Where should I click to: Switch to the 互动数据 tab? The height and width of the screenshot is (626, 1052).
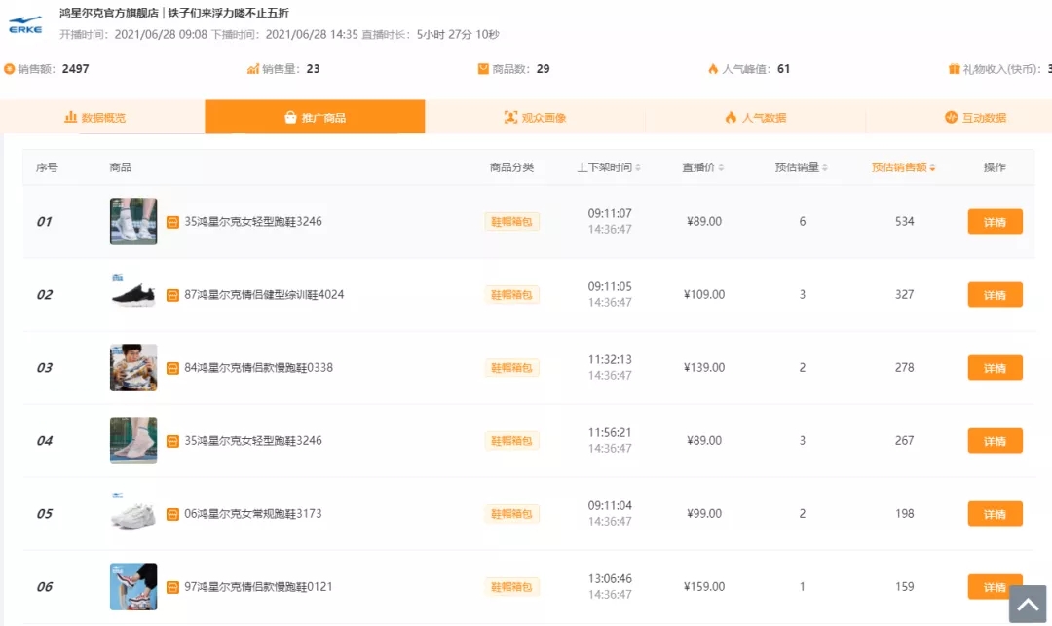tap(975, 117)
